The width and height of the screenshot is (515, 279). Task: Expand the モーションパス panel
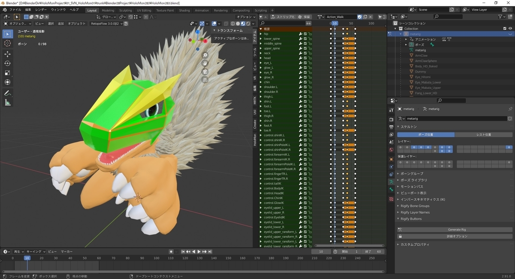(411, 187)
